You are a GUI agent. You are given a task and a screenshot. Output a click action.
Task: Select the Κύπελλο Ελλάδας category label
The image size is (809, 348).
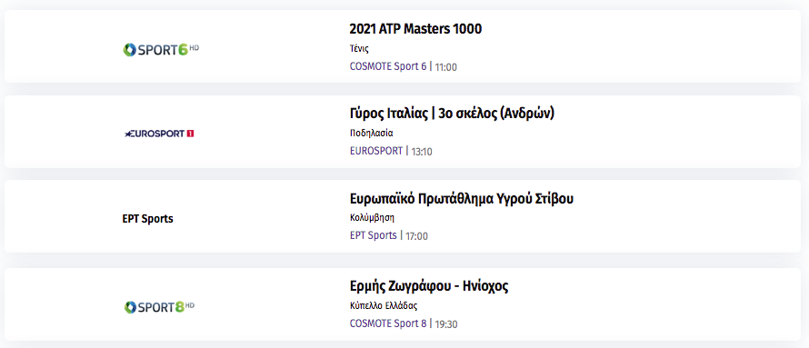(383, 305)
